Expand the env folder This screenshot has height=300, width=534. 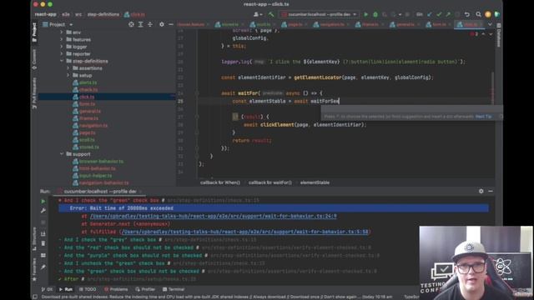(62, 32)
